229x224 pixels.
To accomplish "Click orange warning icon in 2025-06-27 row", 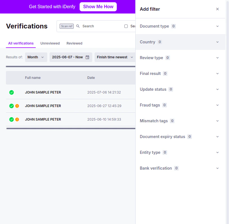I will coord(17,106).
